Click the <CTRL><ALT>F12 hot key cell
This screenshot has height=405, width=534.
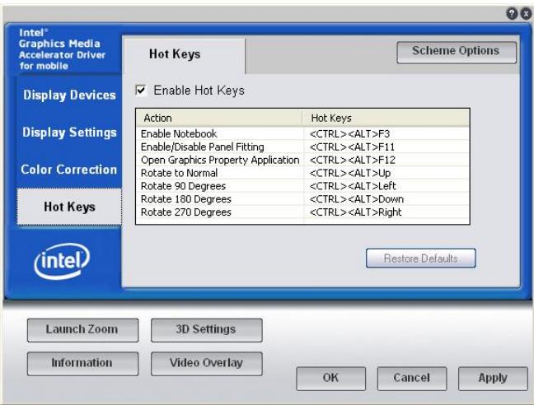pos(386,160)
